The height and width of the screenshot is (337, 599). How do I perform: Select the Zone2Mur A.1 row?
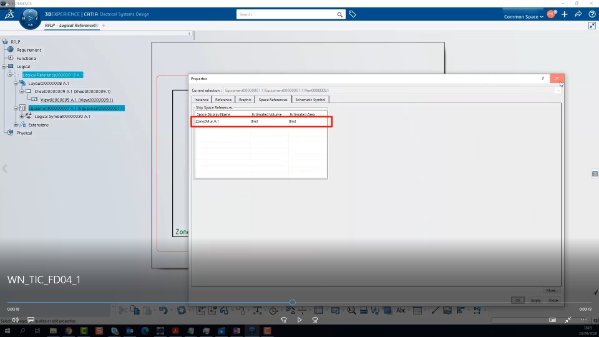click(261, 122)
